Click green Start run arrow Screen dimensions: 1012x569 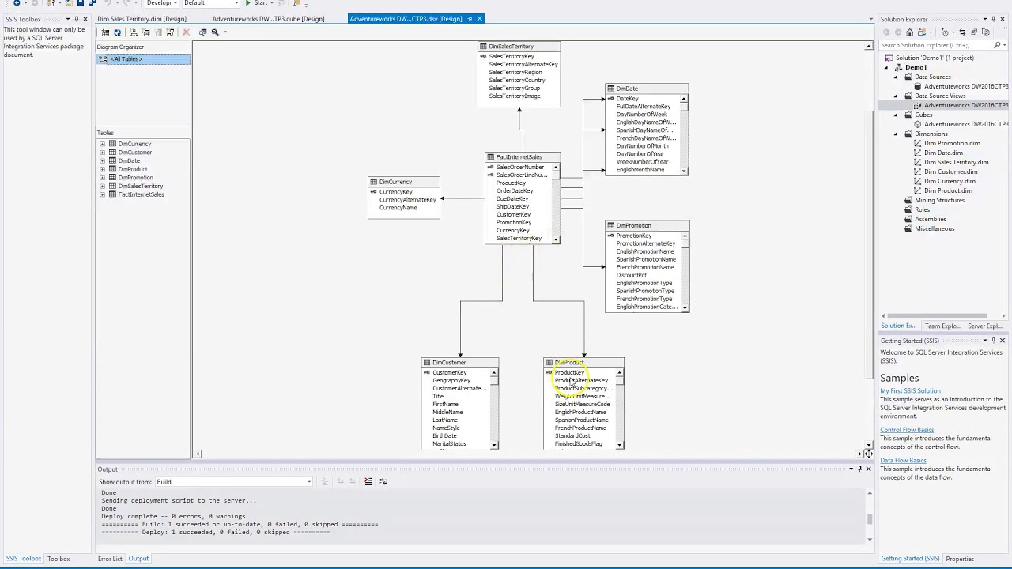pyautogui.click(x=248, y=3)
